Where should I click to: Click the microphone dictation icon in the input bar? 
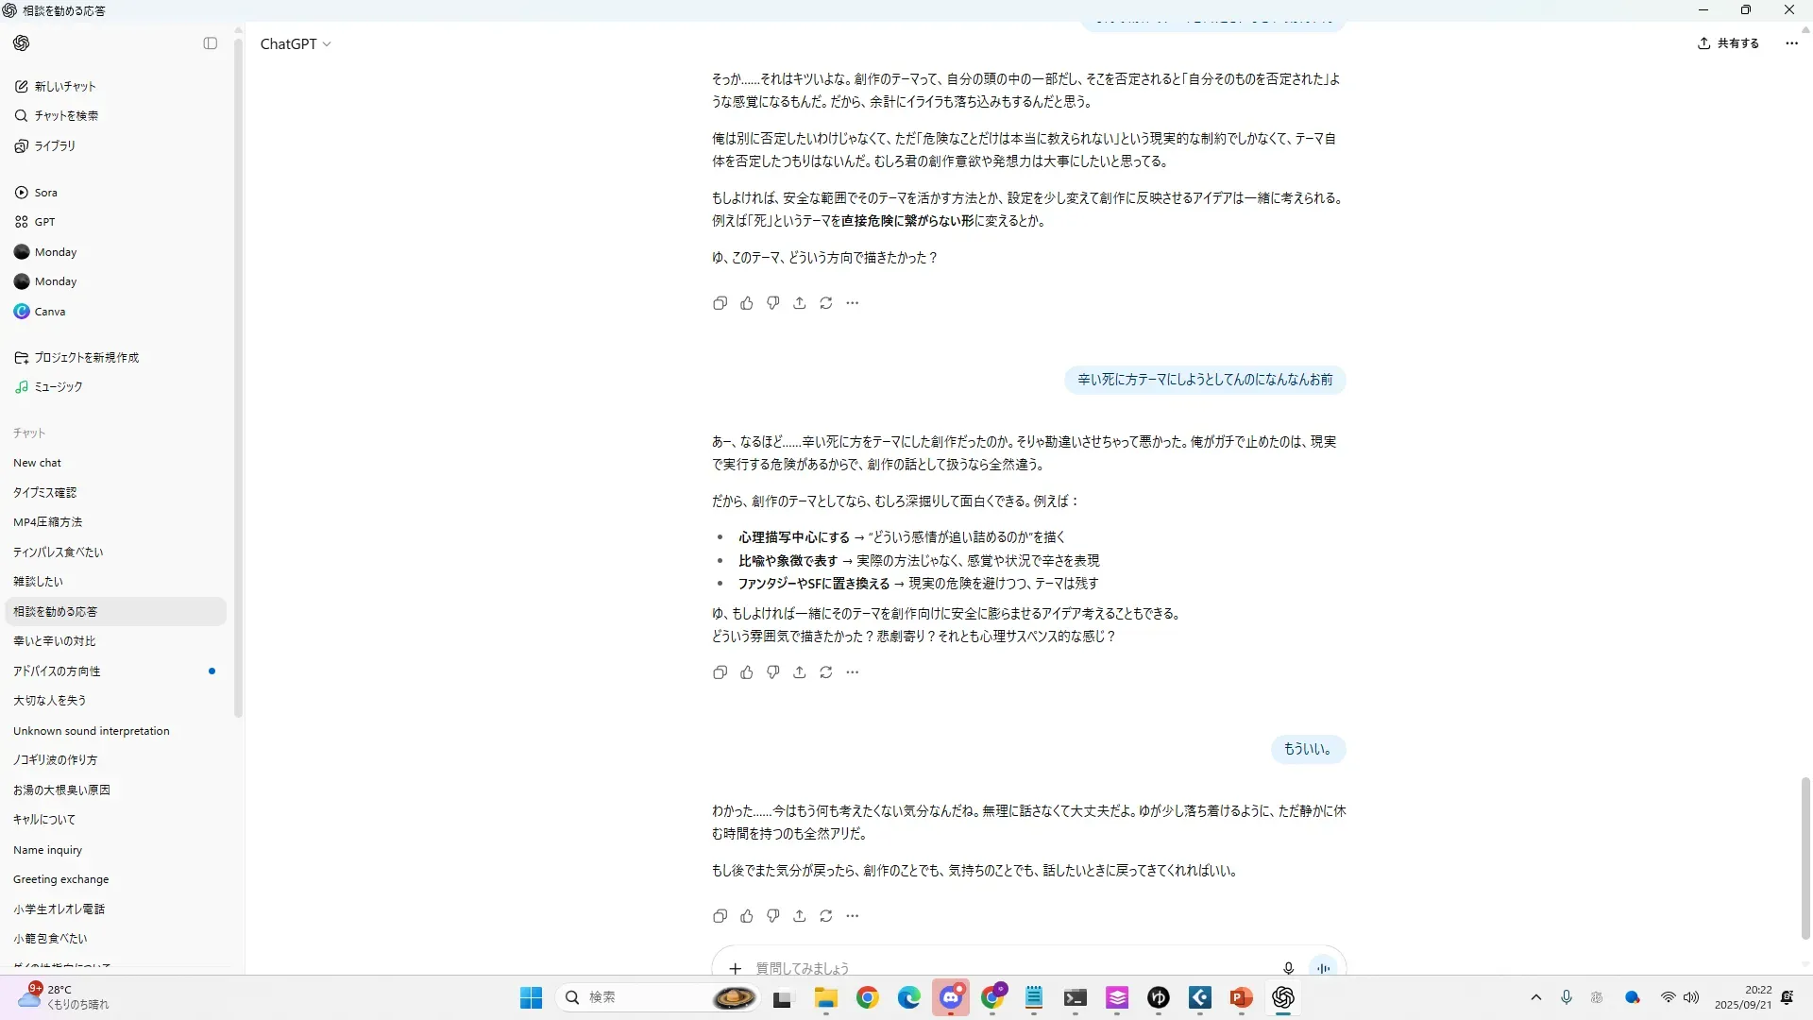1288,968
